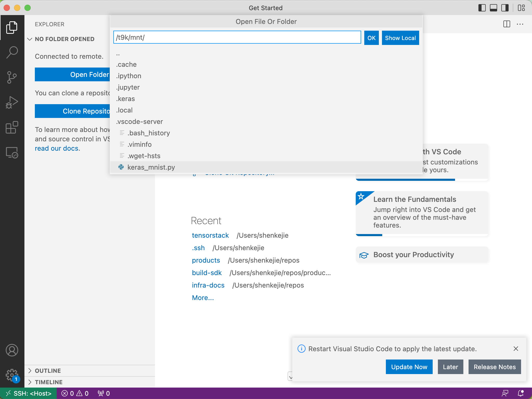Open the Release Notes button
This screenshot has height=399, width=532.
pos(495,367)
